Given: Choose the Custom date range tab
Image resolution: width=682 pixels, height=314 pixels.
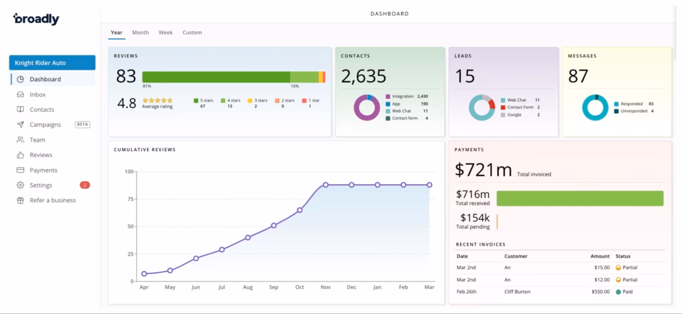Looking at the screenshot, I should point(192,33).
